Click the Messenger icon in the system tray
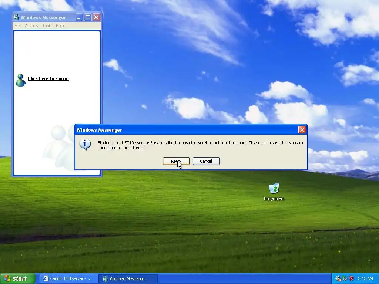The width and height of the screenshot is (379, 284). click(338, 279)
